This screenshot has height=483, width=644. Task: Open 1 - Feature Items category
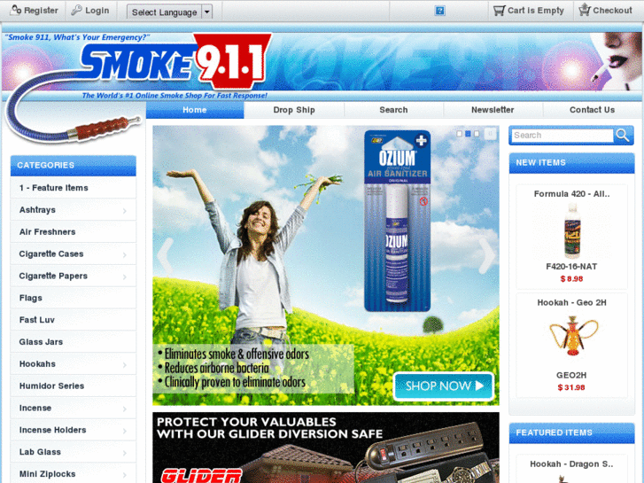click(74, 188)
